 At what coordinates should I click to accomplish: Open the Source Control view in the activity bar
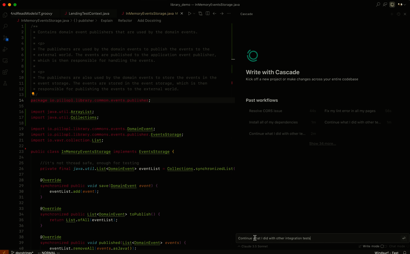pyautogui.click(x=5, y=38)
